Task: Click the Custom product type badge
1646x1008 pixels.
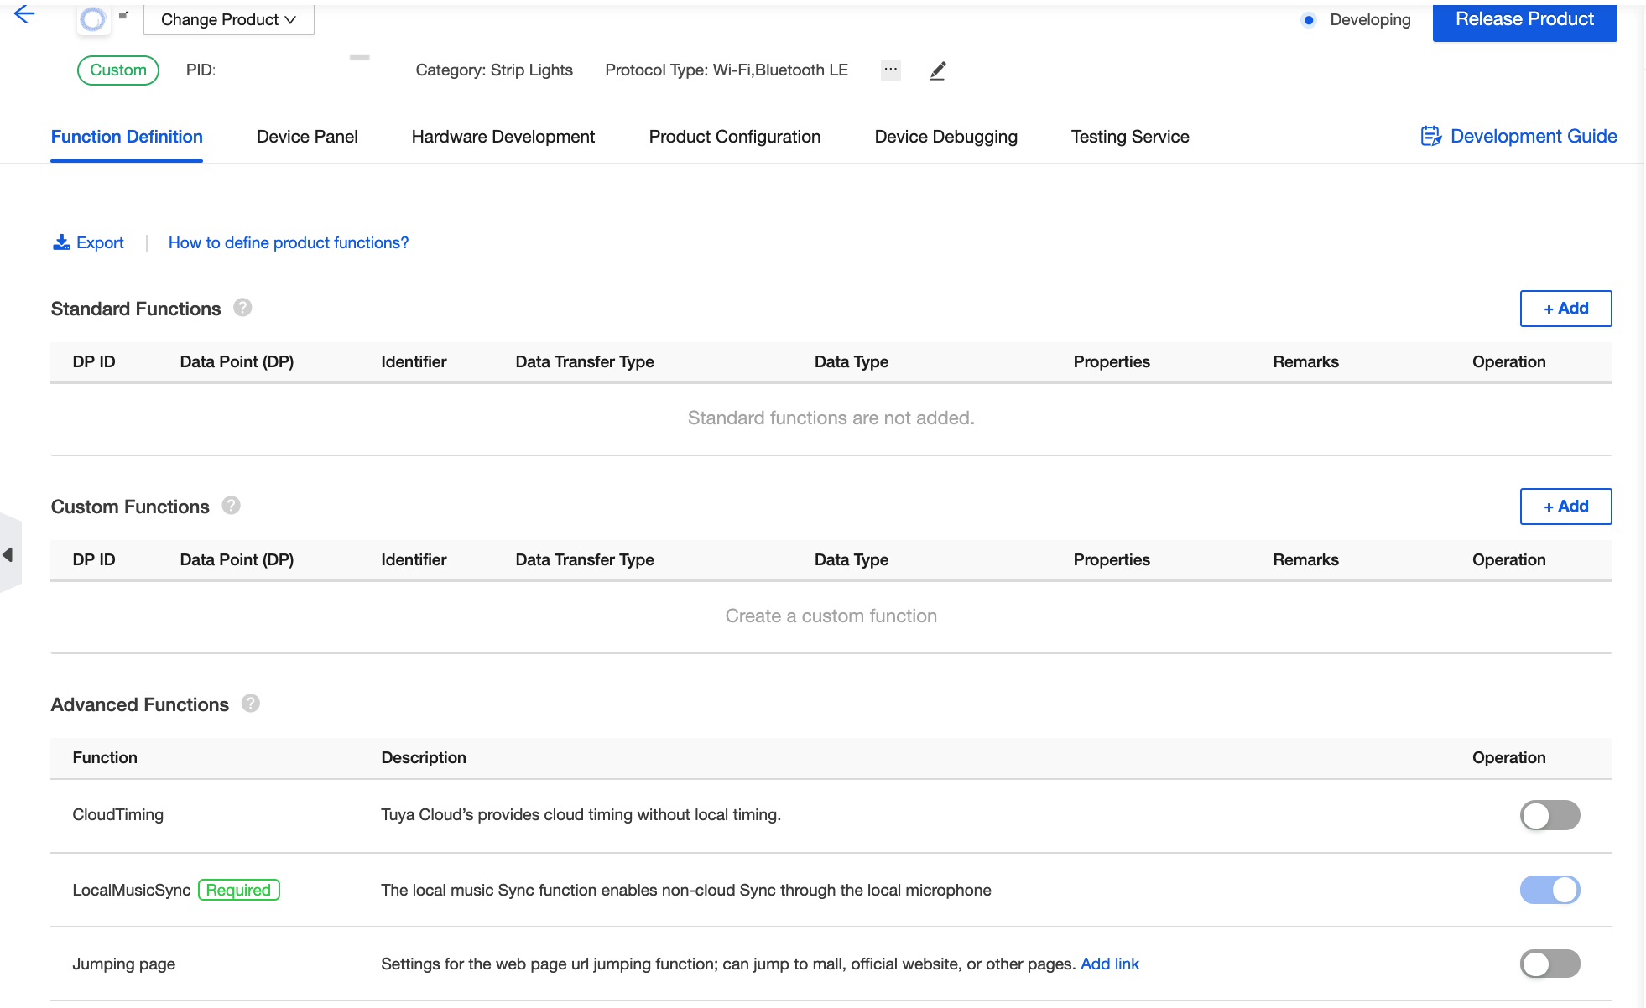Action: pyautogui.click(x=117, y=70)
